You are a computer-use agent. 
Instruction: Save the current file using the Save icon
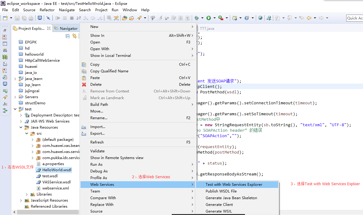17,18
